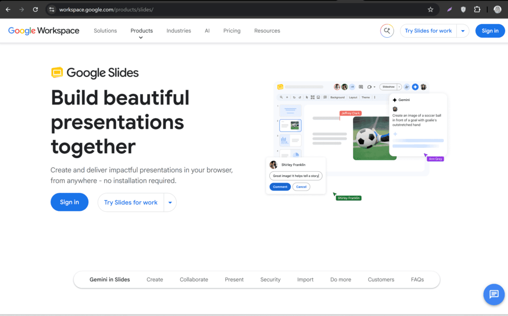Open the search with AI icon
Viewport: 508px width, 316px height.
(x=387, y=31)
